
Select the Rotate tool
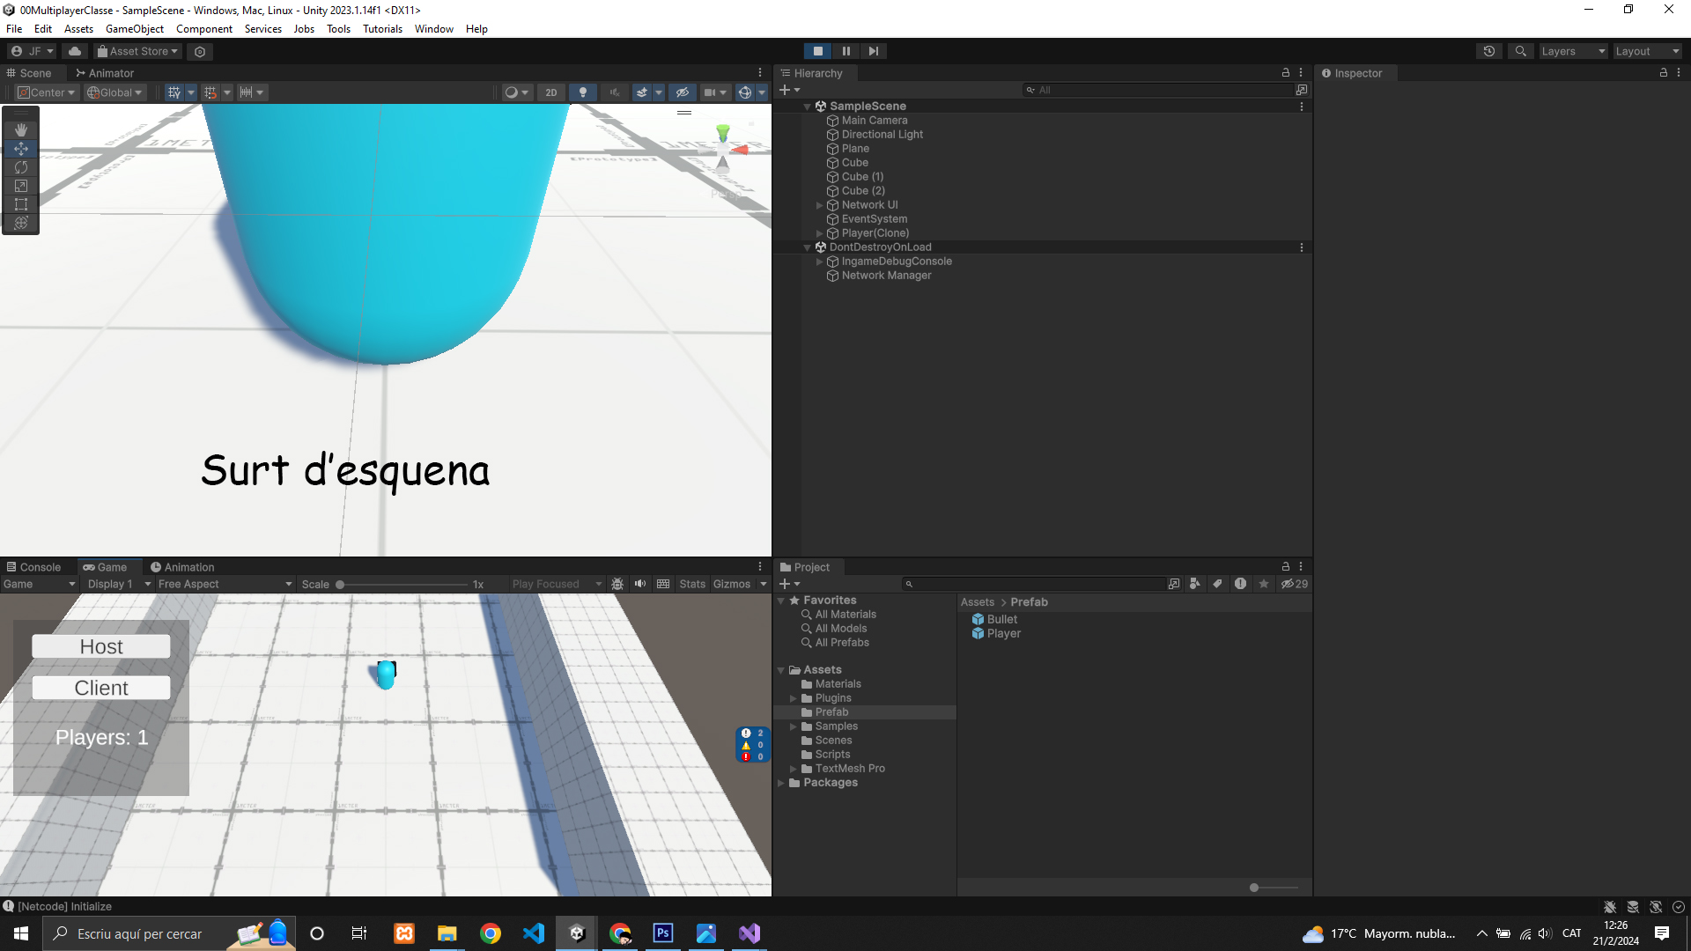pos(21,167)
